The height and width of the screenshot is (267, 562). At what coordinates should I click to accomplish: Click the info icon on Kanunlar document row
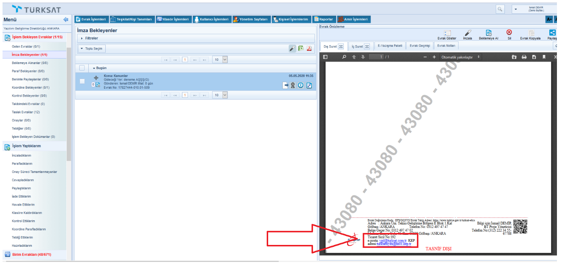301,85
